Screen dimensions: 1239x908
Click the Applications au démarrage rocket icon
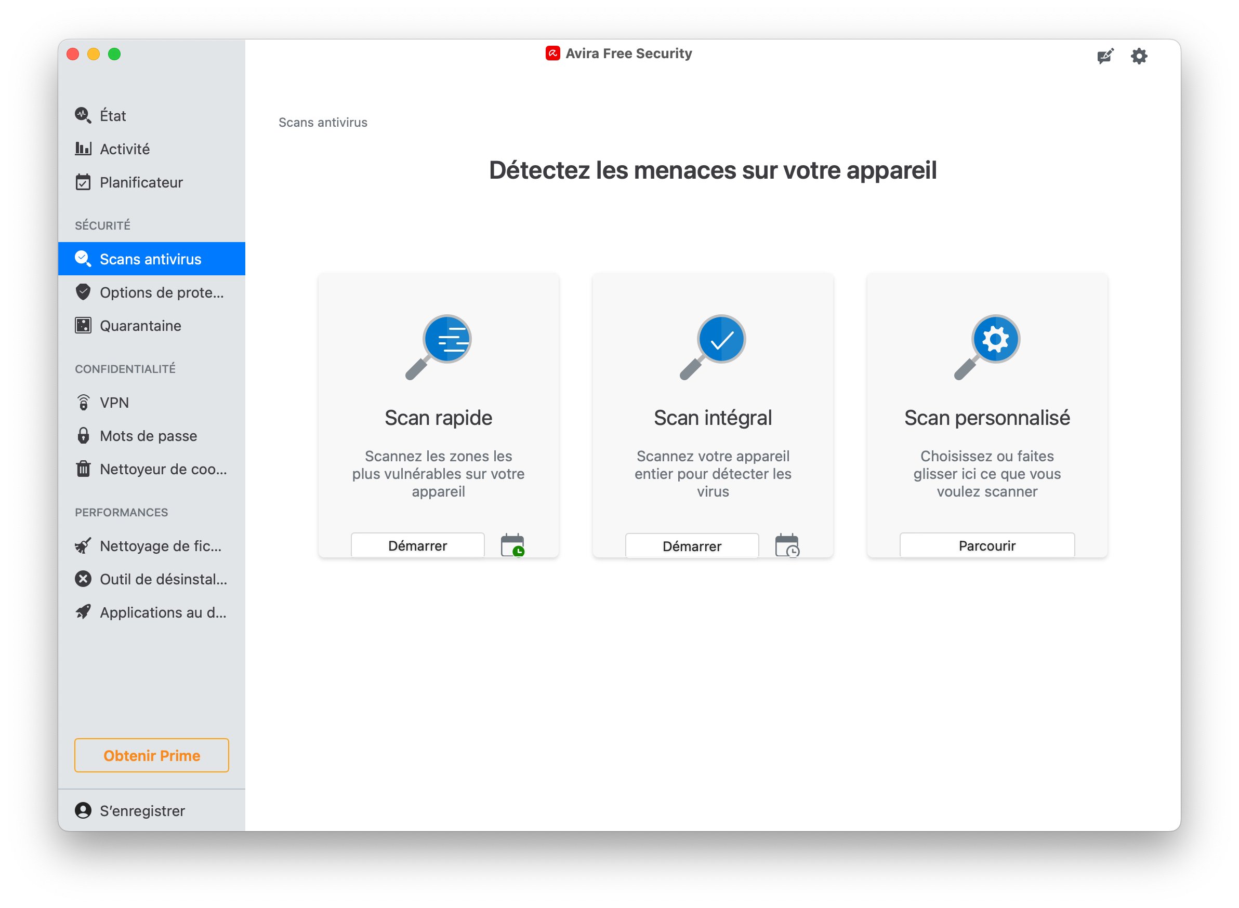83,612
